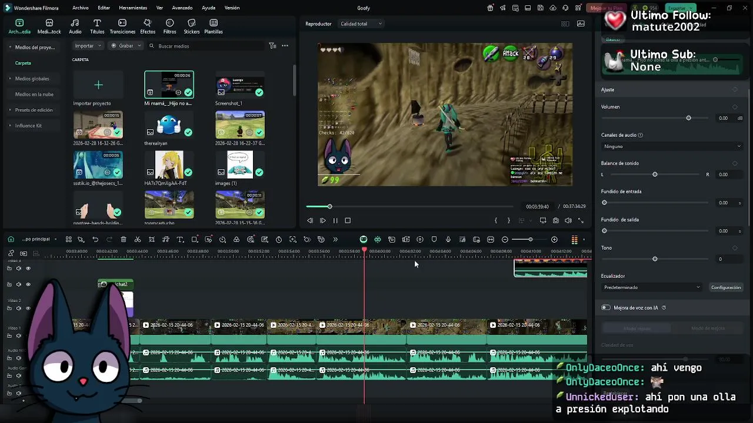753x423 pixels.
Task: Open the media filter icon
Action: 272,46
